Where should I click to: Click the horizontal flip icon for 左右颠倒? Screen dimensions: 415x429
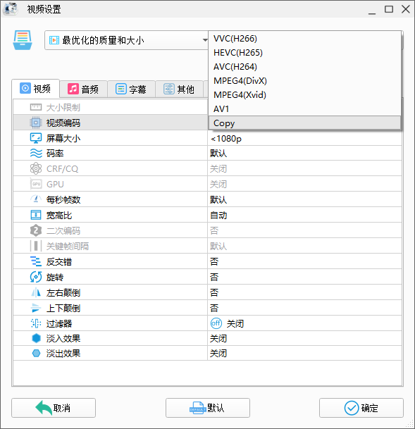coord(36,293)
